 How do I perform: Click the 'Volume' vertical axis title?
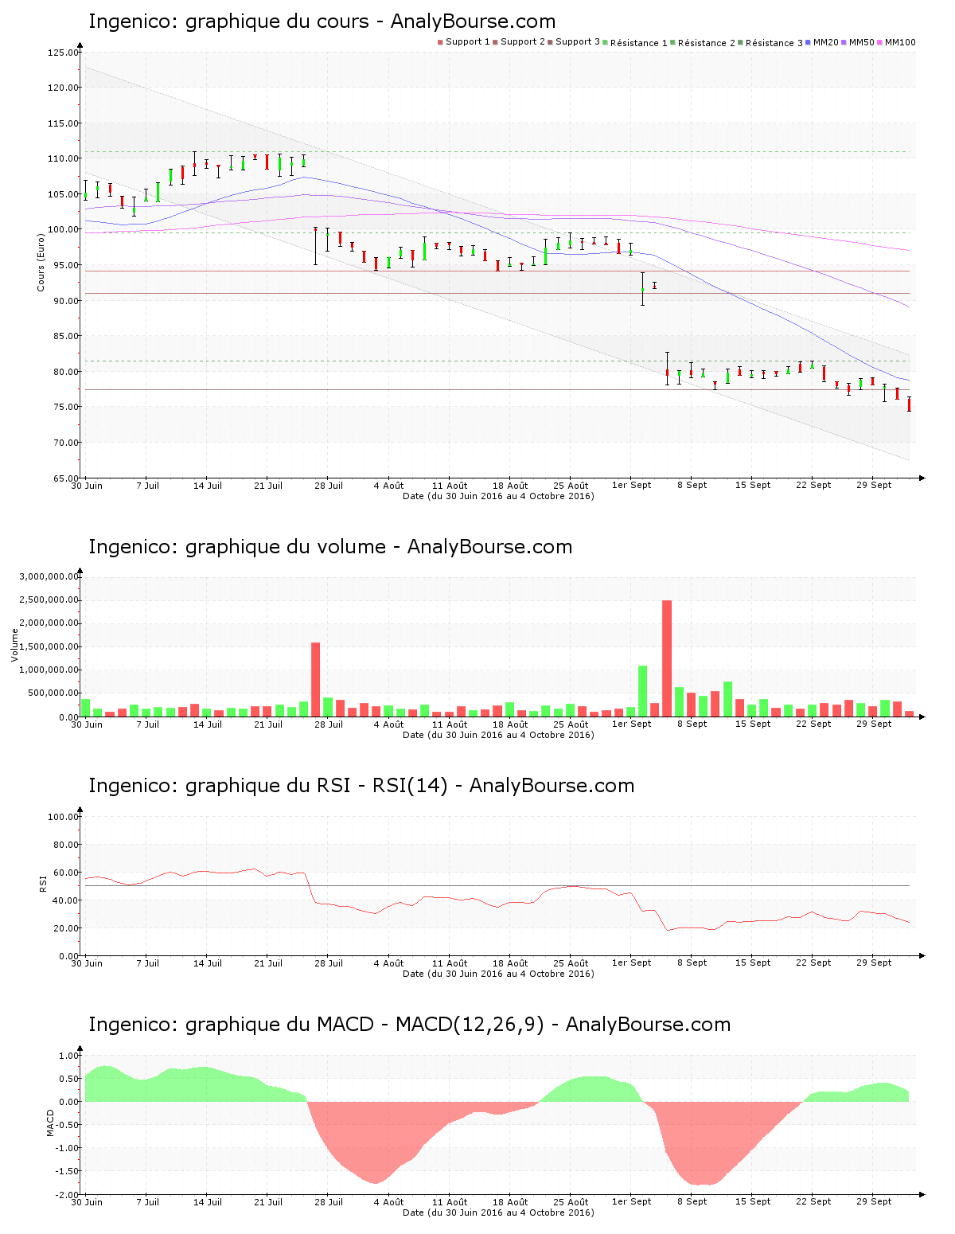(x=14, y=645)
